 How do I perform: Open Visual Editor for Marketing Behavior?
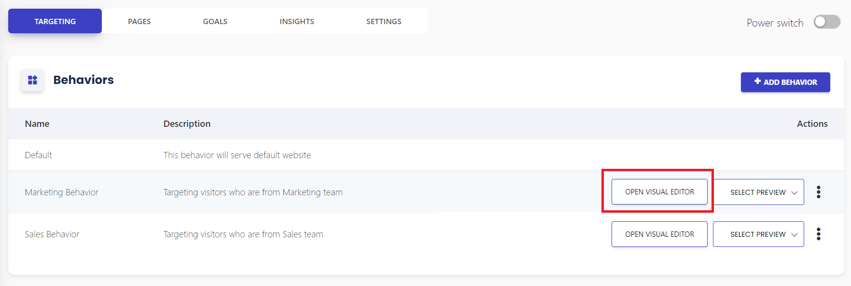coord(659,192)
